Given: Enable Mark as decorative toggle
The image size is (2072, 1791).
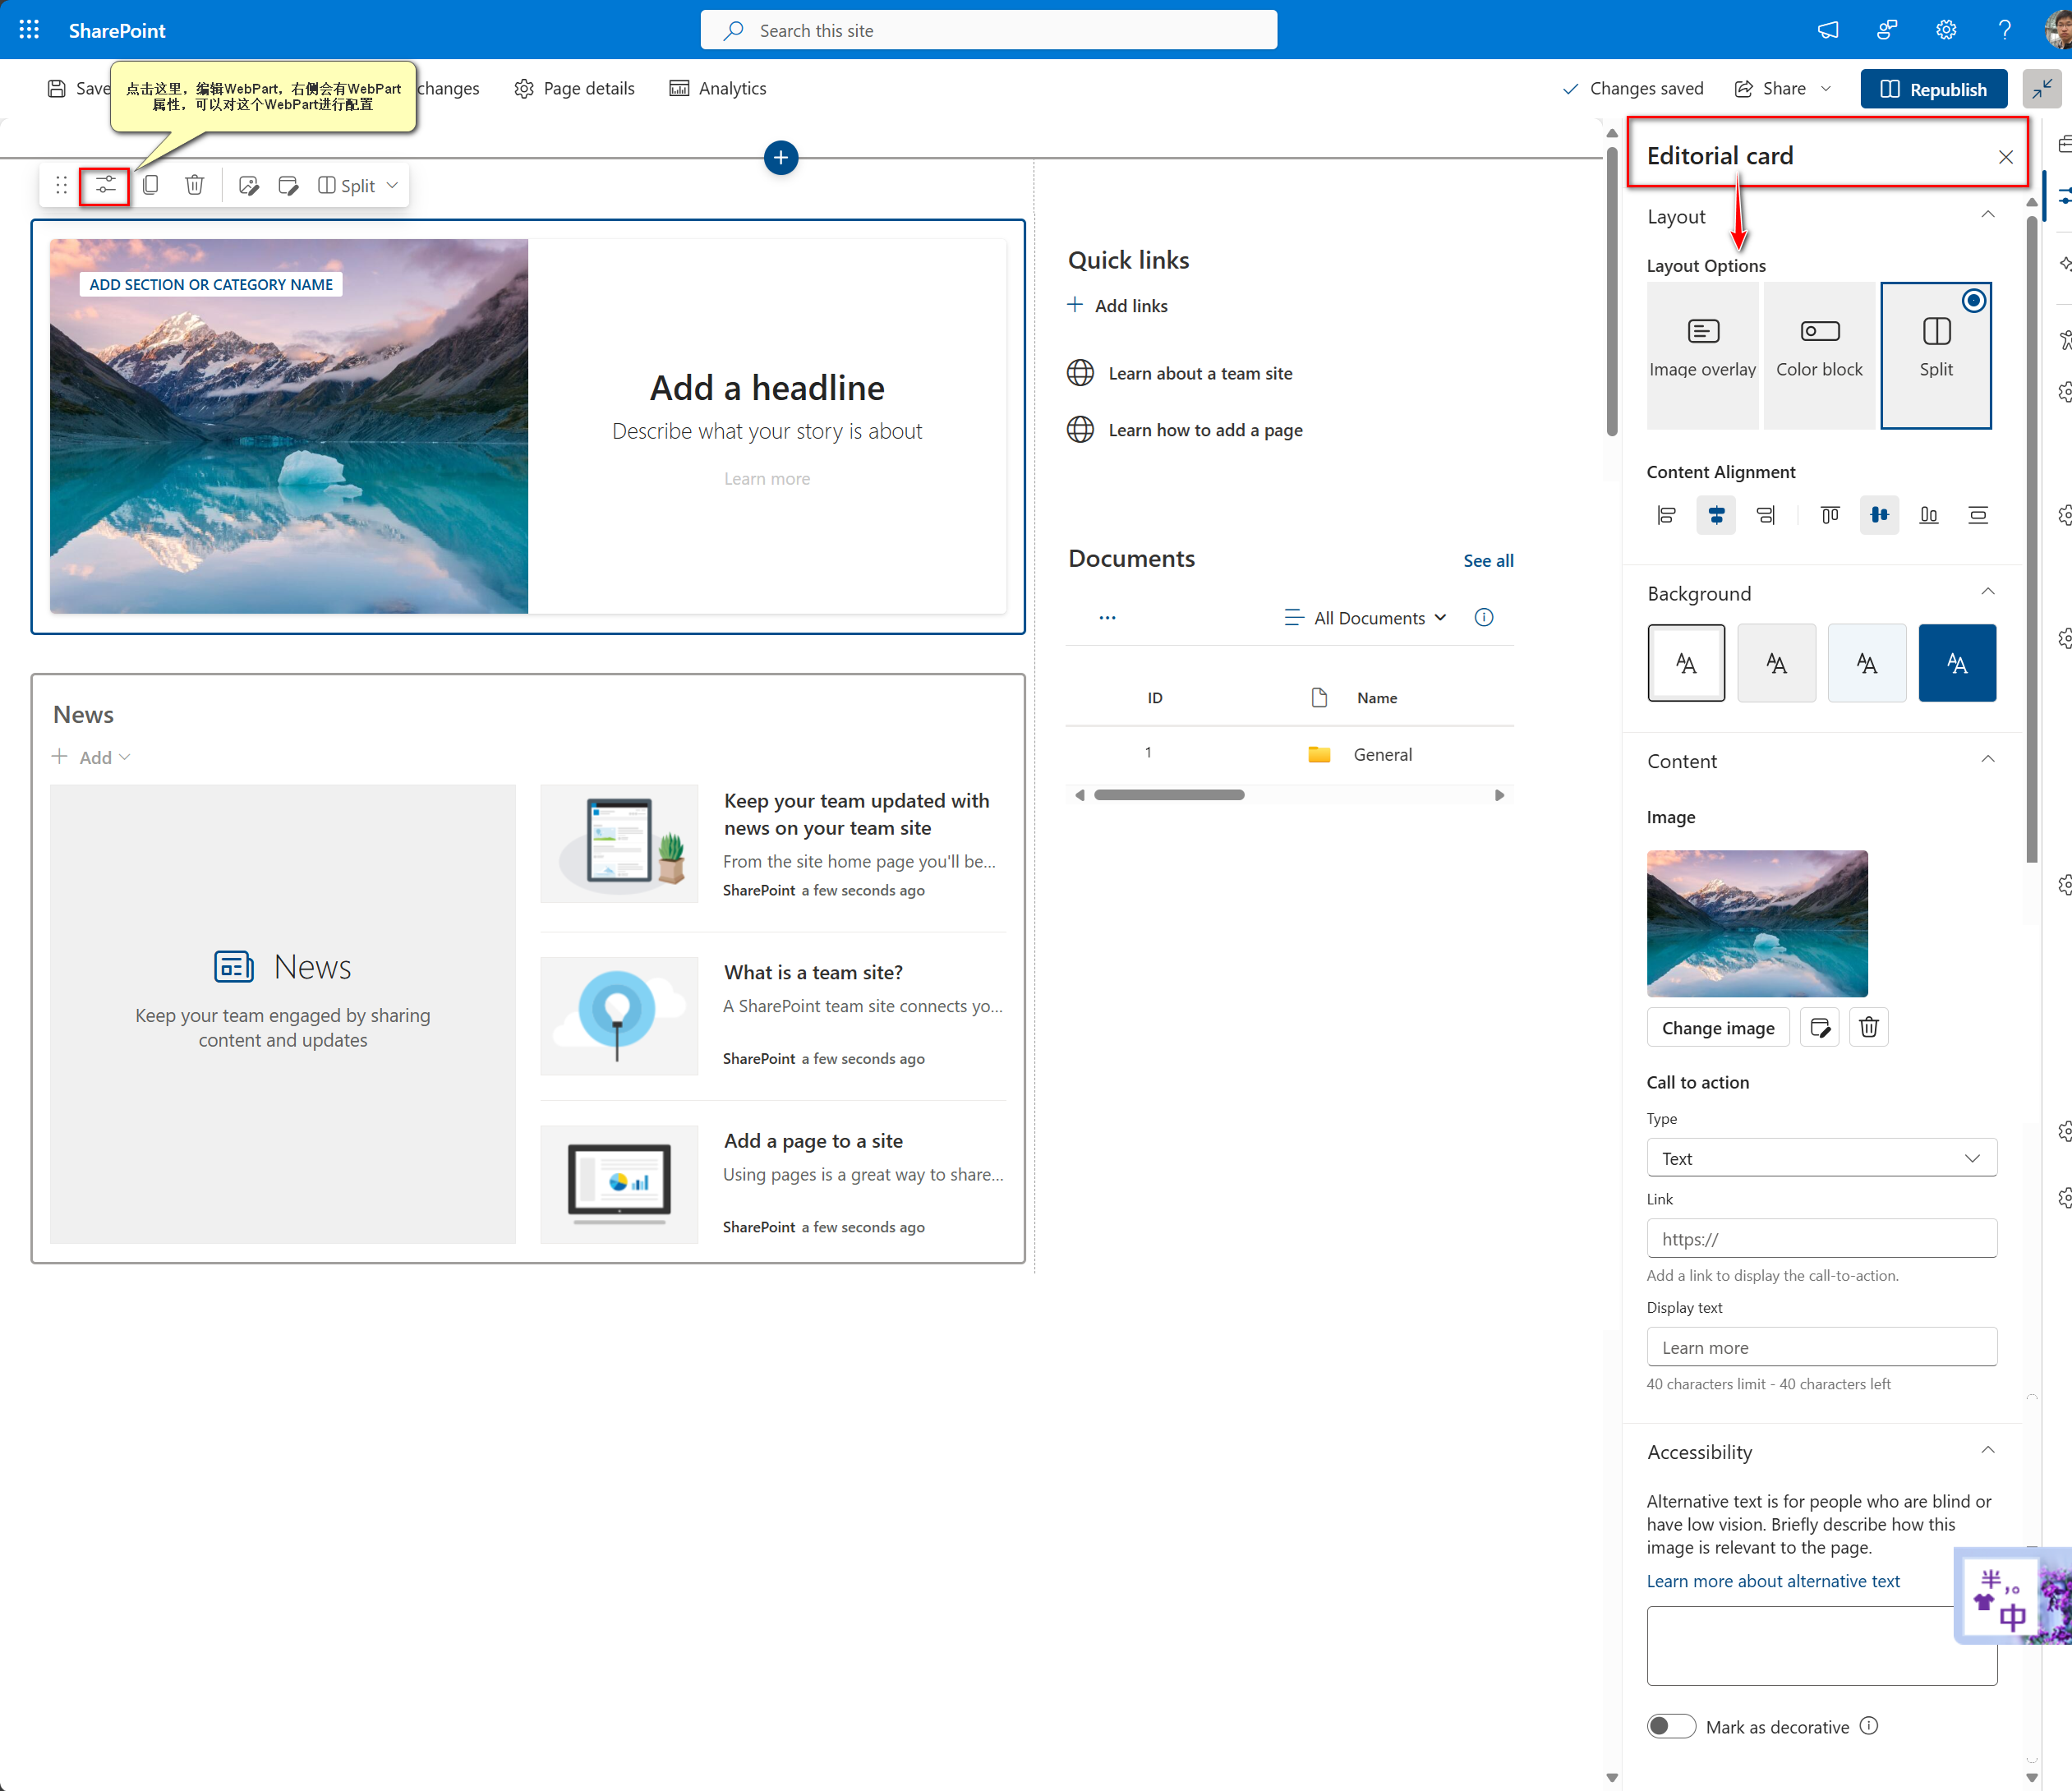Looking at the screenshot, I should click(x=1670, y=1726).
